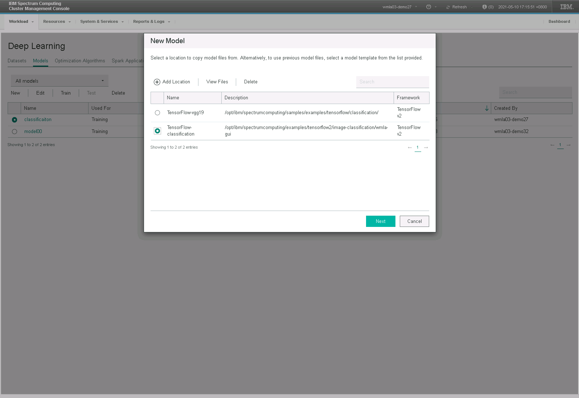Click the Edit button
The width and height of the screenshot is (579, 398).
coord(40,93)
